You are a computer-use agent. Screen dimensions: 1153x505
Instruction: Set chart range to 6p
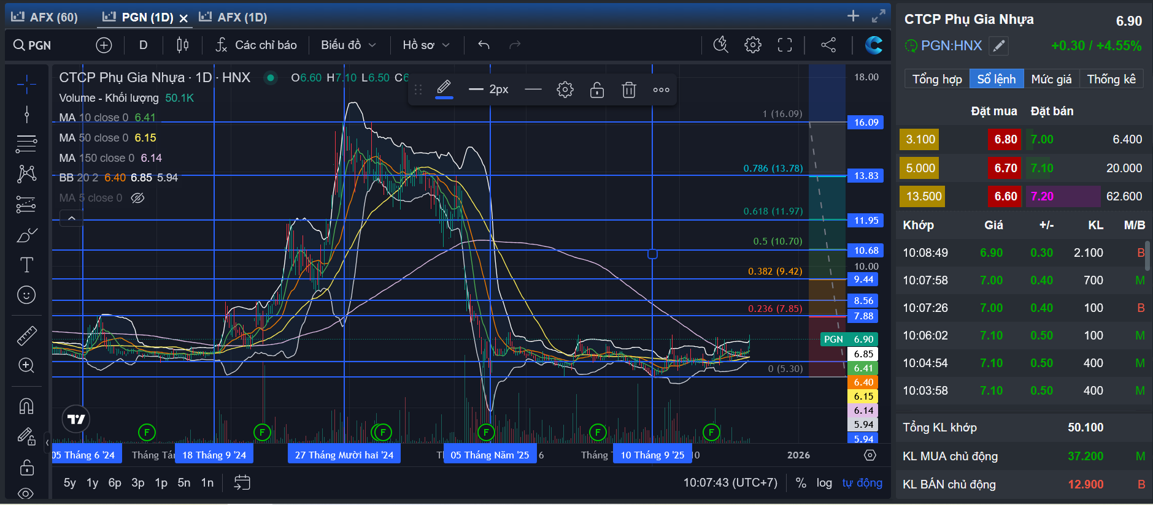pos(115,483)
